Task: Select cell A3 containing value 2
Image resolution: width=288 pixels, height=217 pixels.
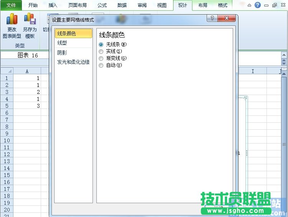Action: click(27, 92)
